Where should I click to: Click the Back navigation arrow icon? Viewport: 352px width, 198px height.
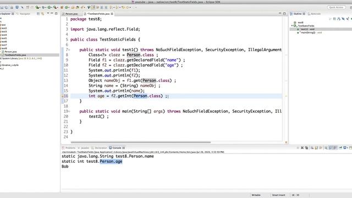(x=123, y=7)
